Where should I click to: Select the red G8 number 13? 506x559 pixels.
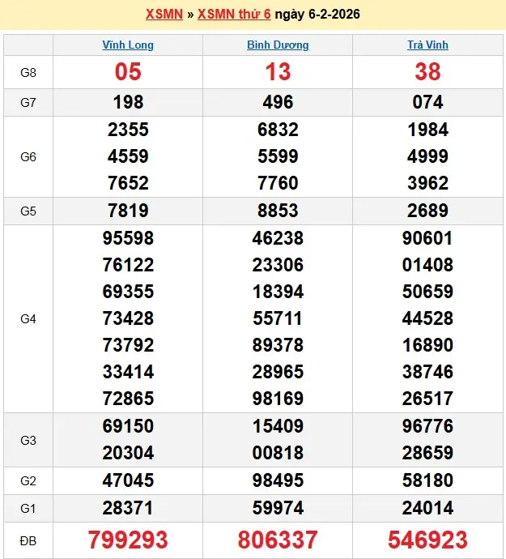[x=278, y=72]
